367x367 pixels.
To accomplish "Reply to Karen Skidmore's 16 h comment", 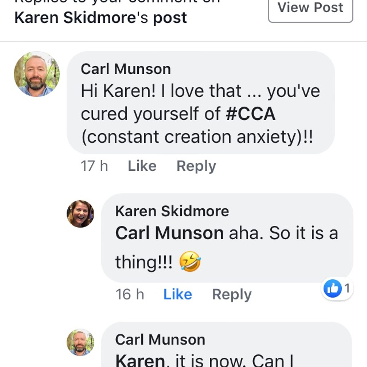I will click(231, 294).
